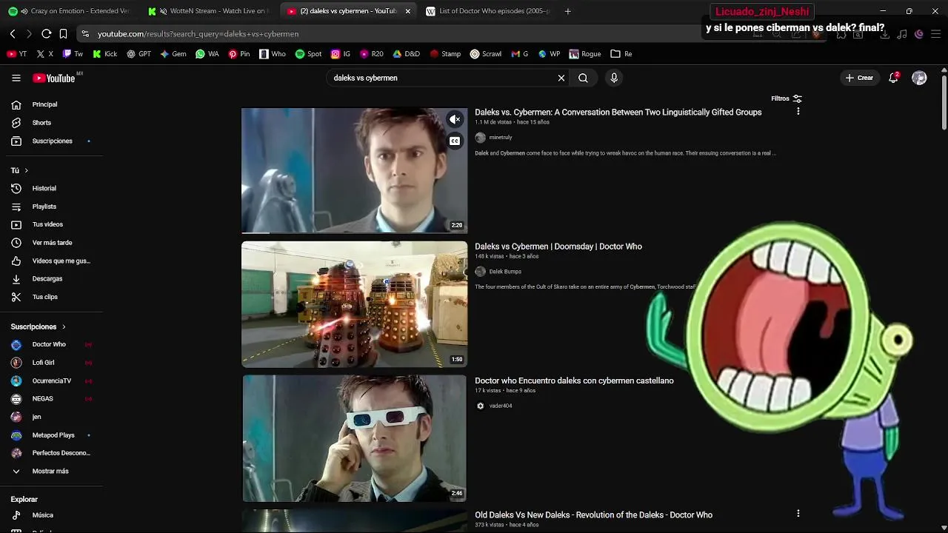
Task: Open the Crear upload menu
Action: coord(860,78)
